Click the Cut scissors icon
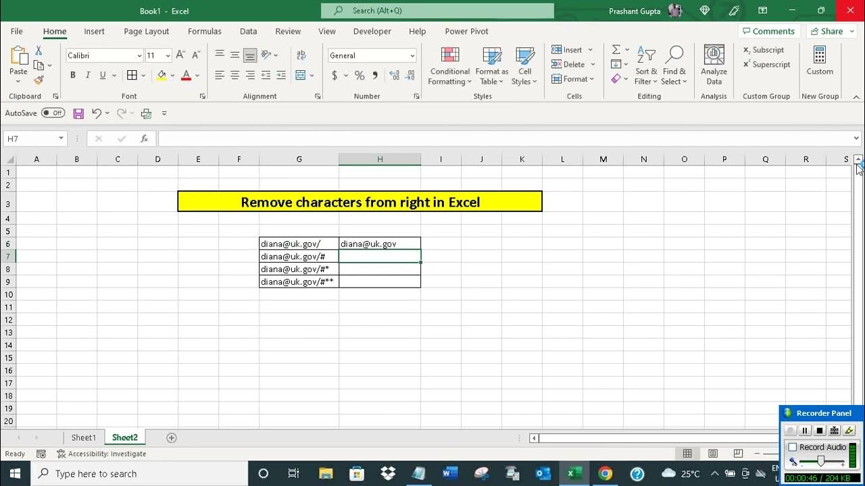865x486 pixels. tap(39, 51)
